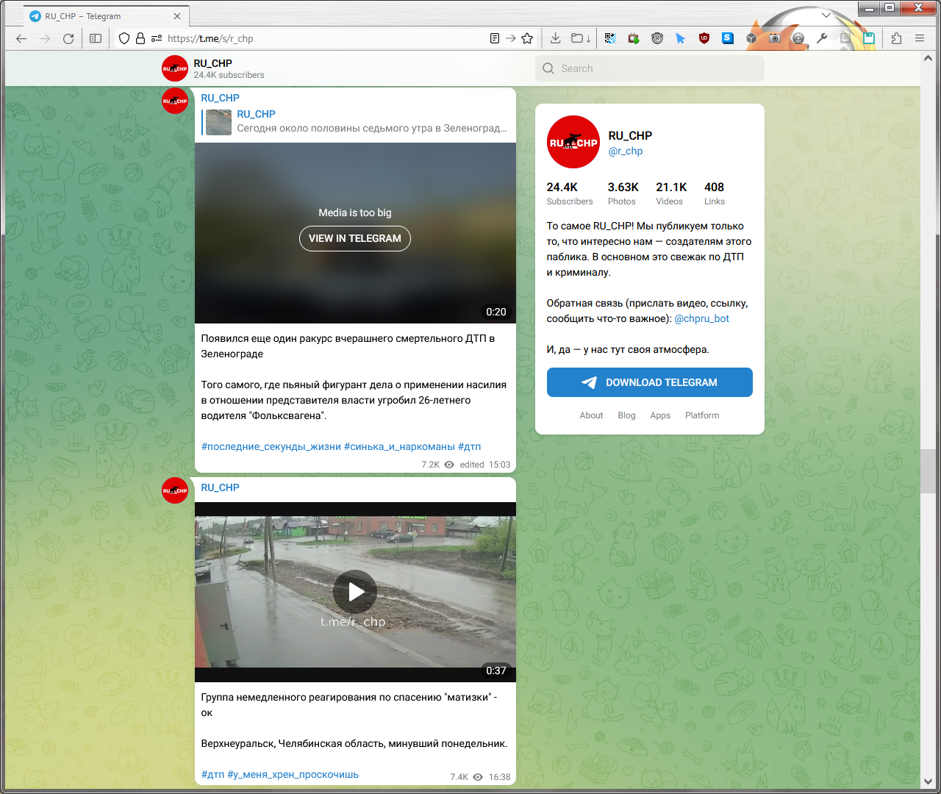This screenshot has width=941, height=794.
Task: Close the RU_CHP Telegram tab
Action: [177, 16]
